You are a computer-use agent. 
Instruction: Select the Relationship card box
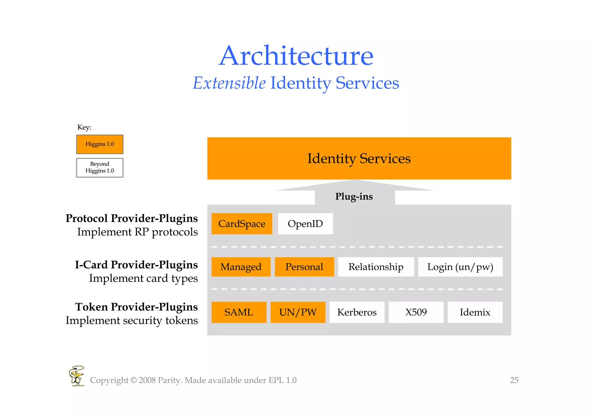tap(376, 267)
